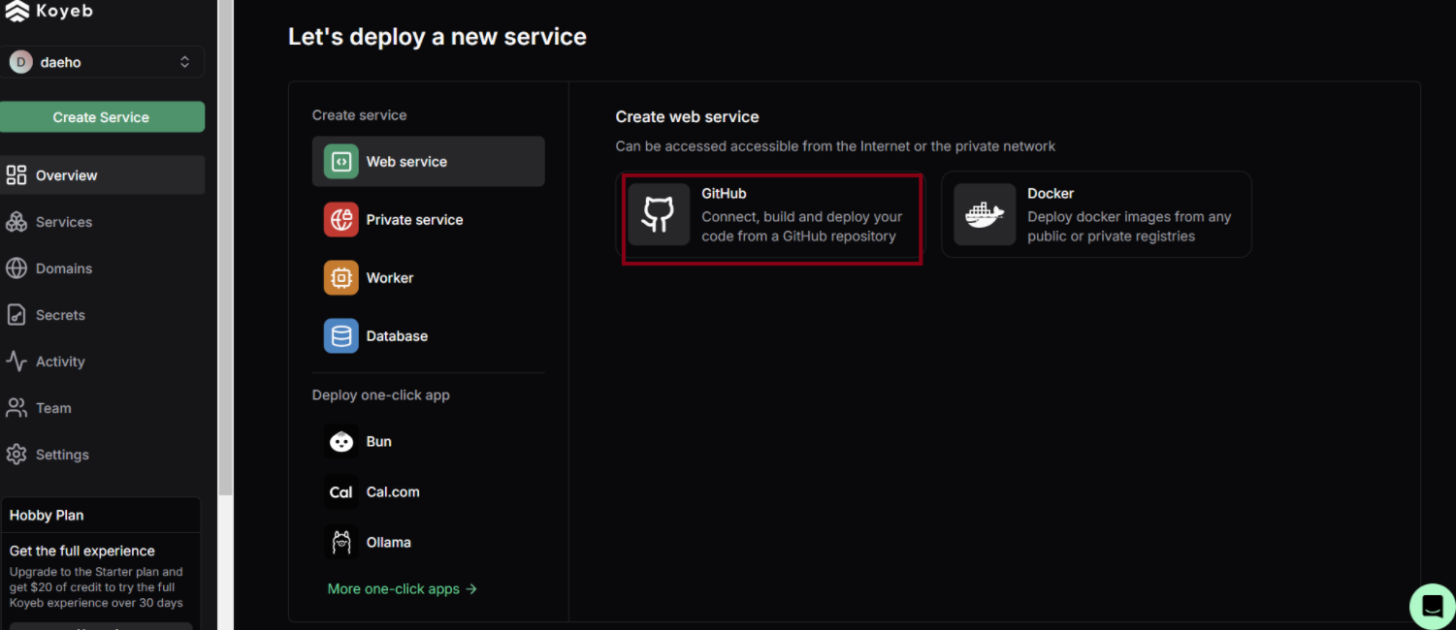Click the green Web service icon
1456x630 pixels.
click(x=341, y=162)
